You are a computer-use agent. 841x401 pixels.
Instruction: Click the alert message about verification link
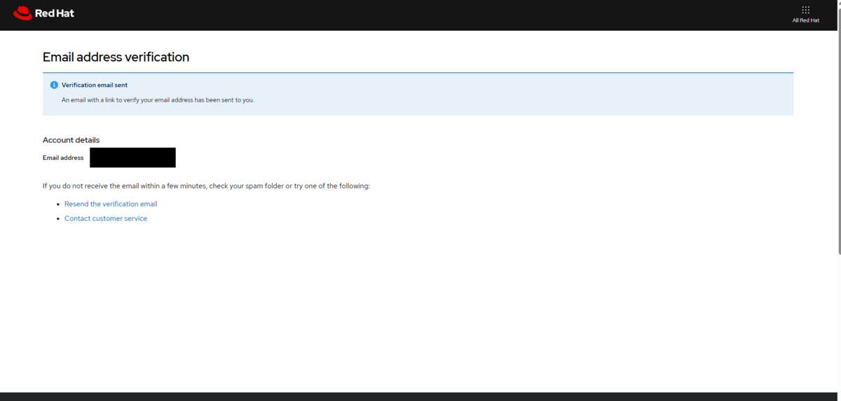pyautogui.click(x=158, y=100)
